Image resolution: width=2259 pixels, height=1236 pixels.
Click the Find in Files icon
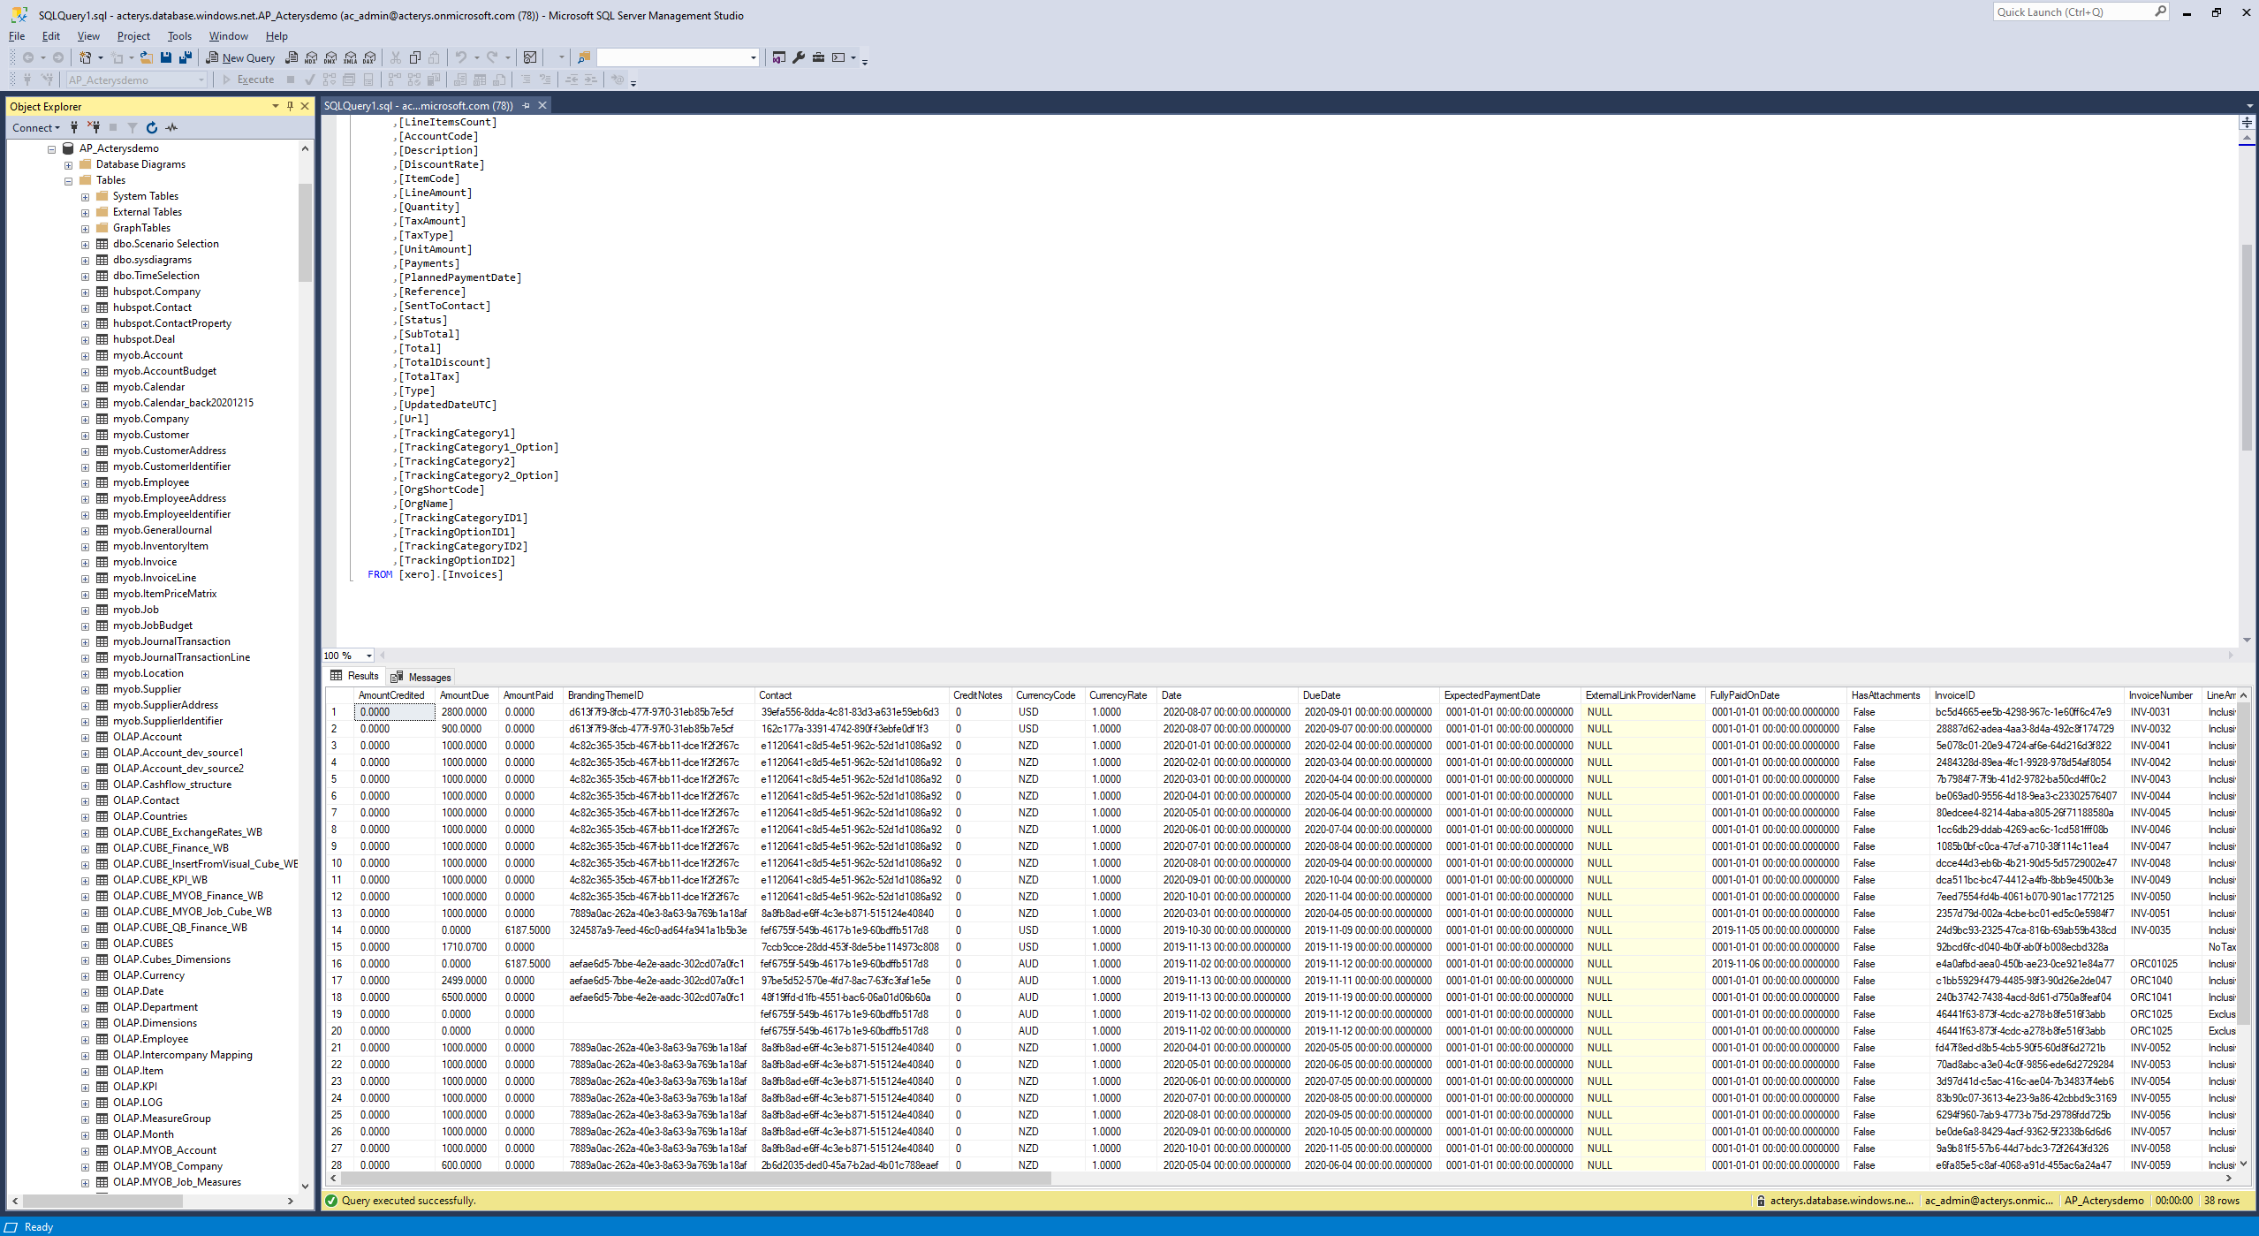[x=583, y=57]
